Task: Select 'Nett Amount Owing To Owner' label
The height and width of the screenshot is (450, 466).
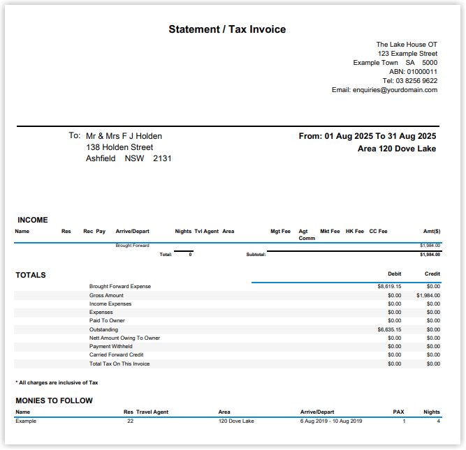Action: pos(124,338)
